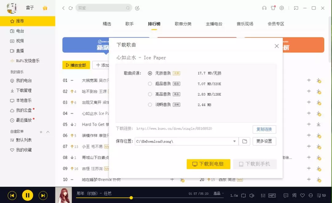Click the MV badge on row 20

(x=240, y=180)
